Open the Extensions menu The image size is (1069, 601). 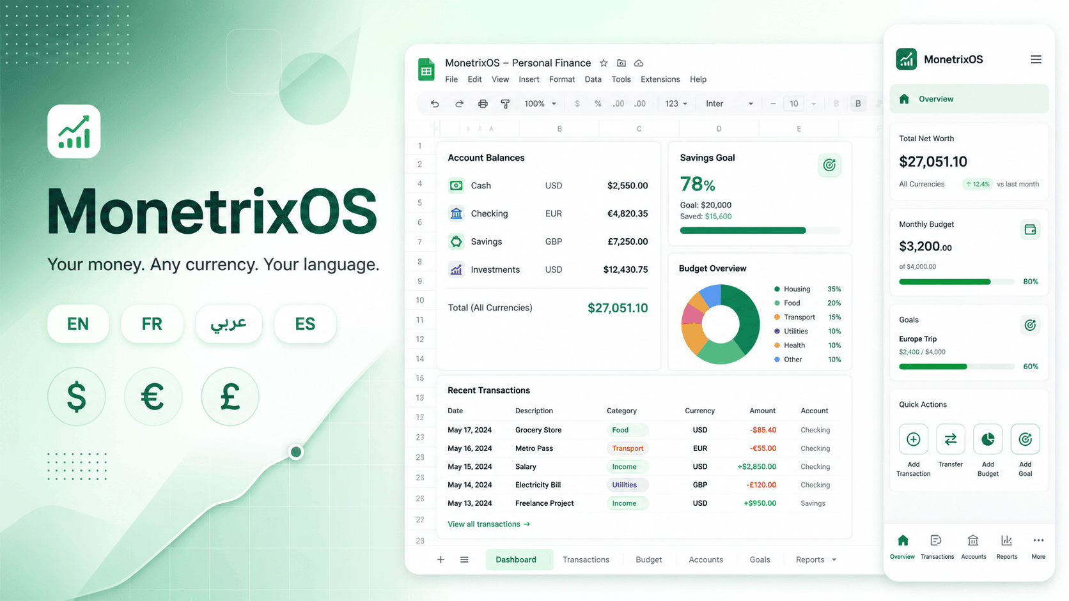pyautogui.click(x=660, y=79)
